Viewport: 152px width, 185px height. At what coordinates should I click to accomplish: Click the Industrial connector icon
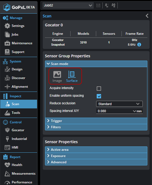[7, 139]
